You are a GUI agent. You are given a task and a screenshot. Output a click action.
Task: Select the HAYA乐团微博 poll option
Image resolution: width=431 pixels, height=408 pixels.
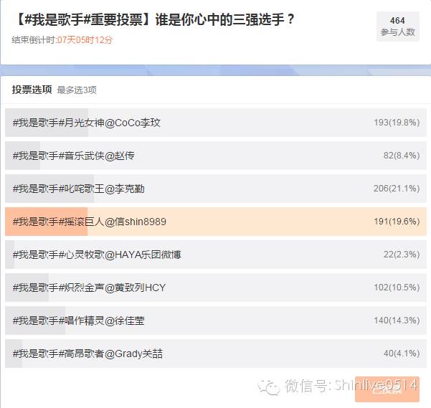click(x=216, y=255)
